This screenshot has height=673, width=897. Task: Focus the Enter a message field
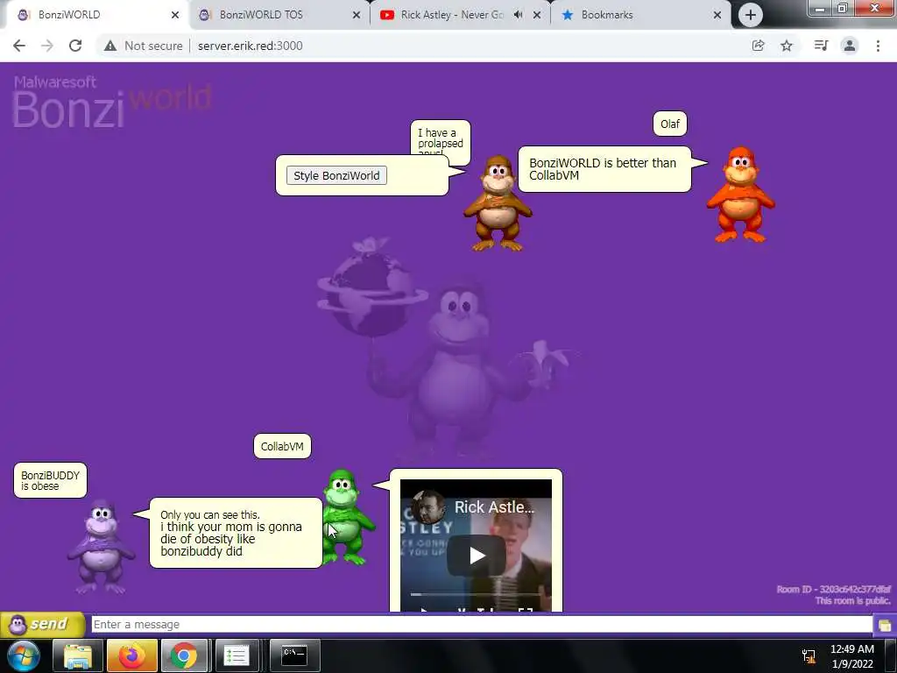[482, 624]
